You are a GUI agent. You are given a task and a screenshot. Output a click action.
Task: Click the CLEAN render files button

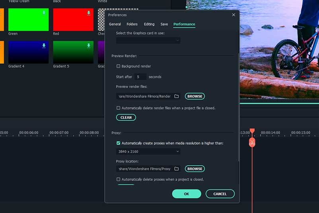tap(126, 117)
